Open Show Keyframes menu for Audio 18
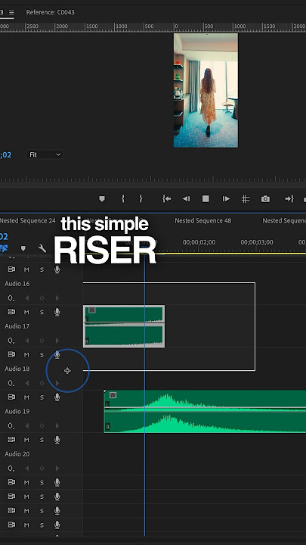The image size is (306, 545). (x=11, y=383)
